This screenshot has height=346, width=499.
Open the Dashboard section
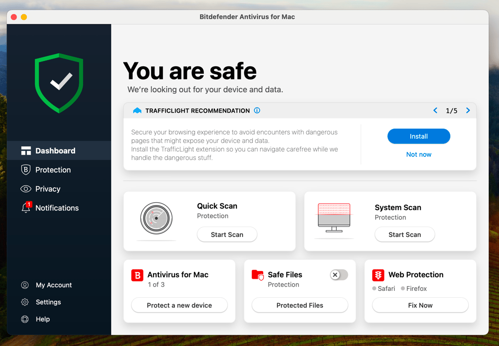pyautogui.click(x=59, y=151)
